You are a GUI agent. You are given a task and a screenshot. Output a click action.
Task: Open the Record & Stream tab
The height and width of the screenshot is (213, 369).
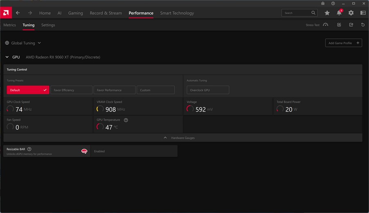[x=106, y=13]
